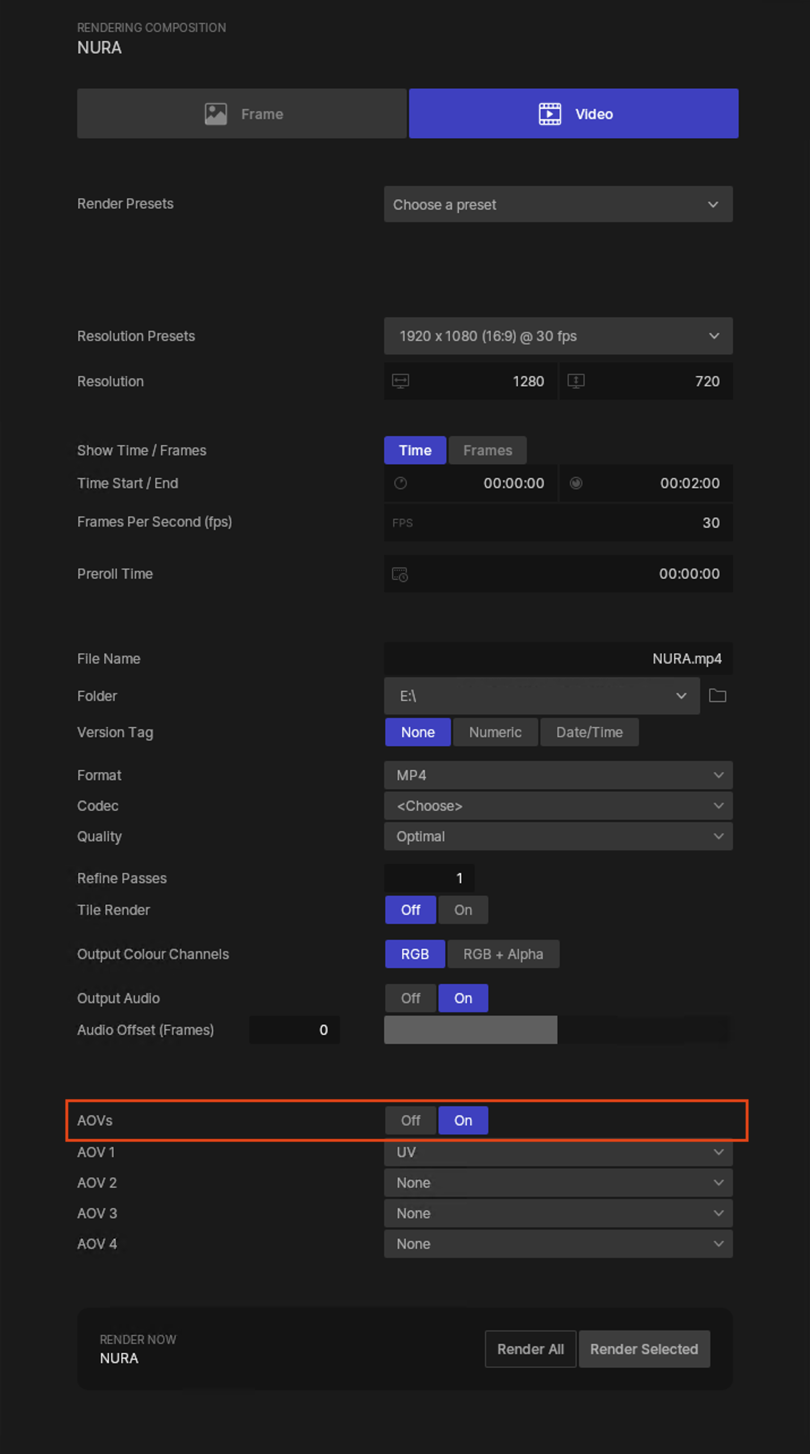Click the resolution height field showing 720
Viewport: 810px width, 1454px height.
[x=646, y=381]
